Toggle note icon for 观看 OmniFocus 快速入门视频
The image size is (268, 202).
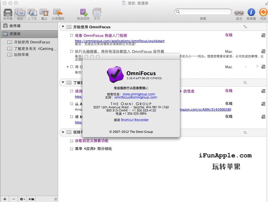[263, 35]
